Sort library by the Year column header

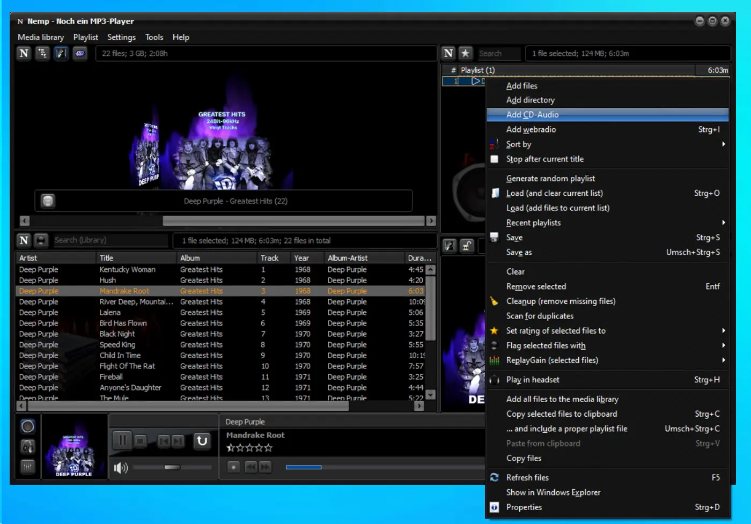[x=306, y=258]
